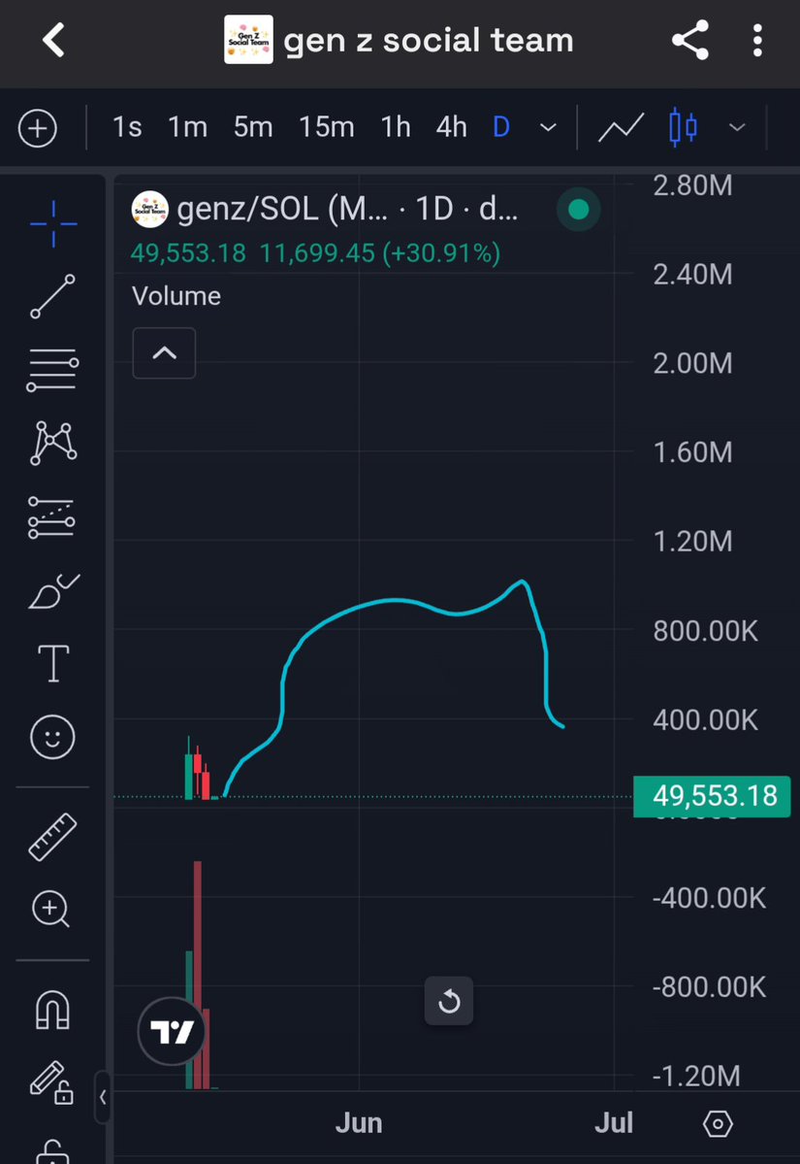This screenshot has height=1164, width=800.
Task: Select the Fibonacci retracement tool
Action: tap(52, 370)
